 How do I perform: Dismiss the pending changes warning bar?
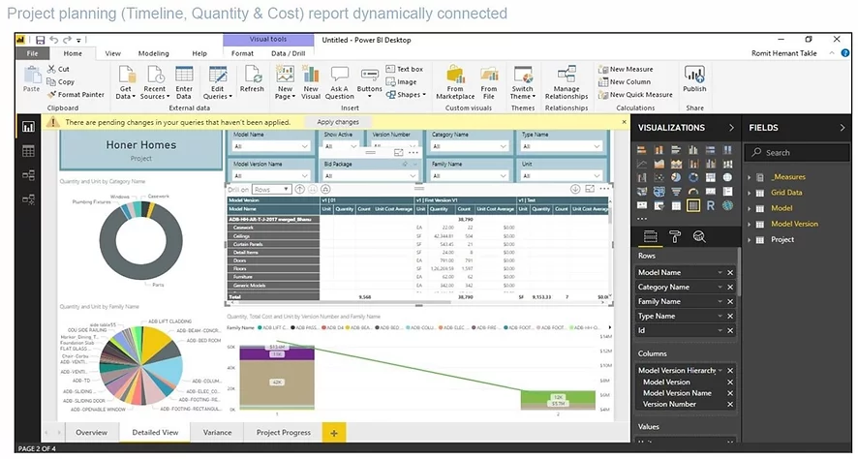(624, 122)
